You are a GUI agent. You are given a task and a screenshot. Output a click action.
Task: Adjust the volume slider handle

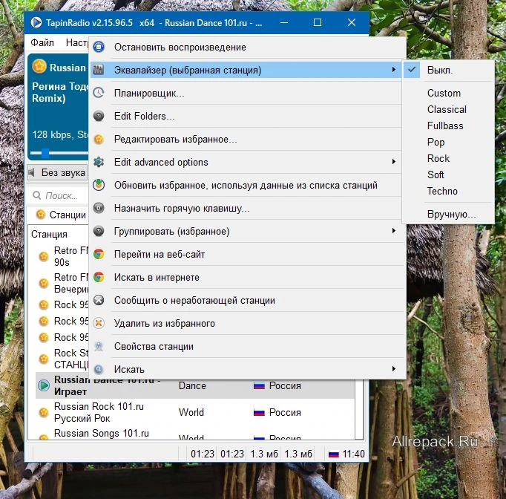pyautogui.click(x=45, y=153)
